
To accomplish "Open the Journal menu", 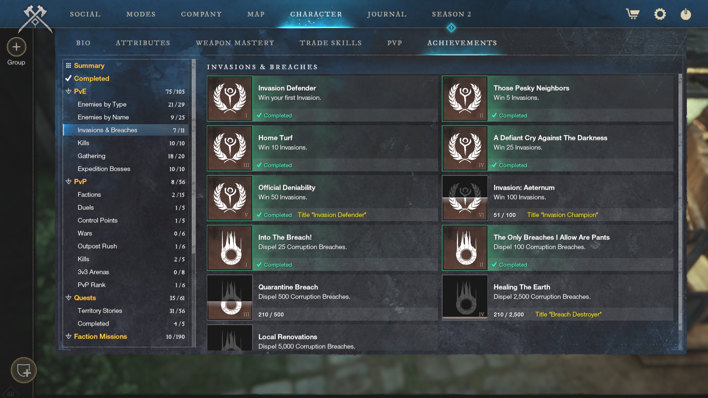I will pos(387,14).
